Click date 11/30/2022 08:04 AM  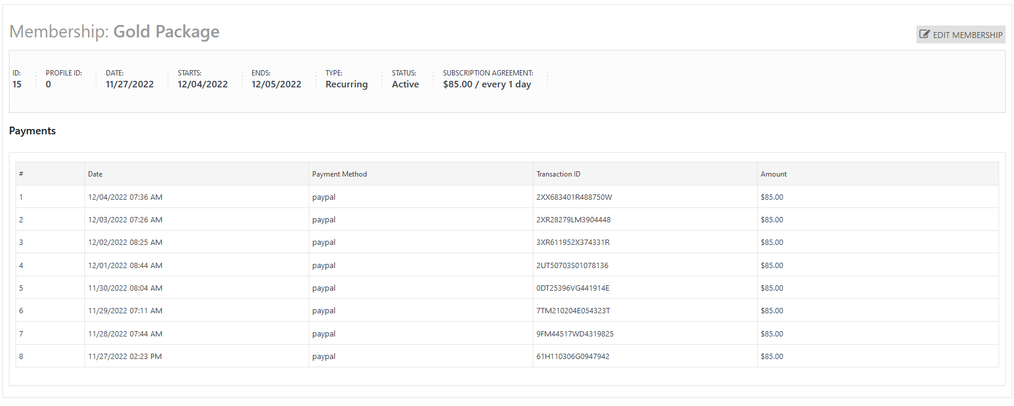(125, 288)
